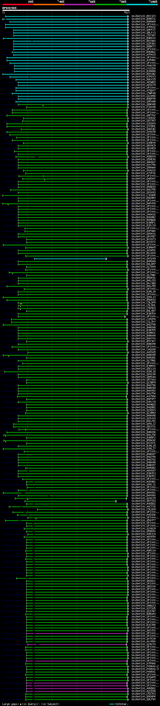Click label UniRef100_Q60HE9
The image size is (160, 706).
point(143,148)
